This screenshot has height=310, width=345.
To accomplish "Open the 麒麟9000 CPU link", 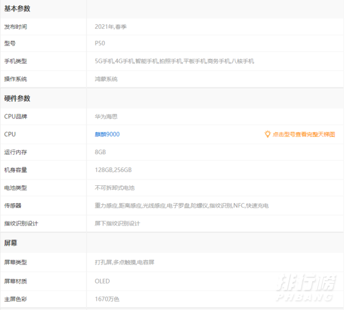I will [x=107, y=134].
